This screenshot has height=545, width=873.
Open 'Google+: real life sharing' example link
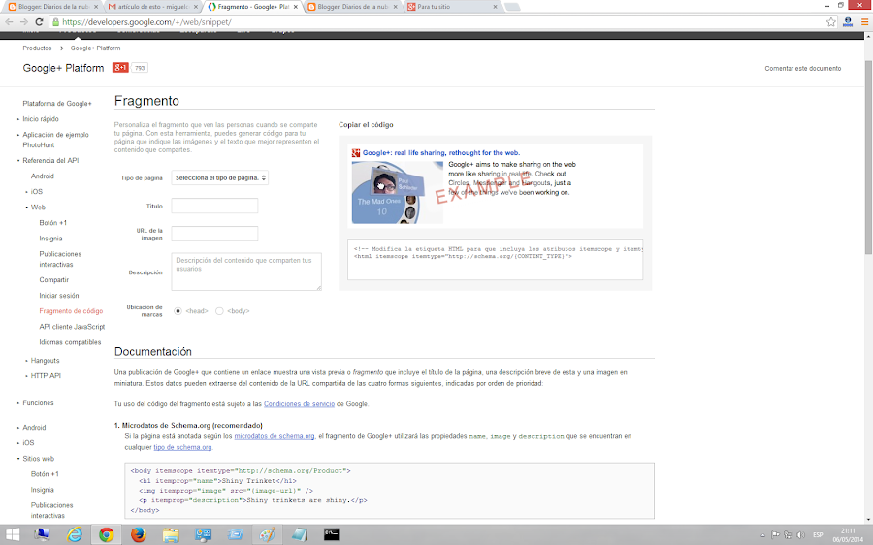coord(441,152)
